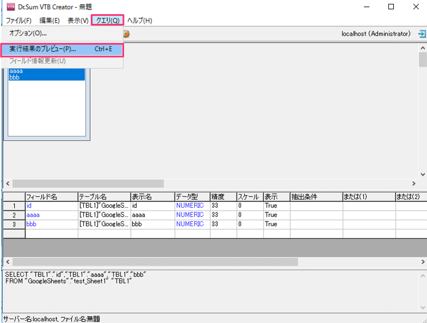Select row header 2 in field grid
Viewport: 427px width, 323px height.
[x=14, y=215]
